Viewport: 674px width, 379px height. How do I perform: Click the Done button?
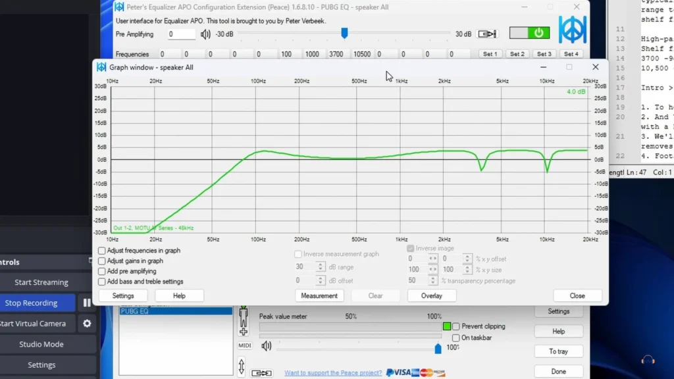pyautogui.click(x=558, y=371)
